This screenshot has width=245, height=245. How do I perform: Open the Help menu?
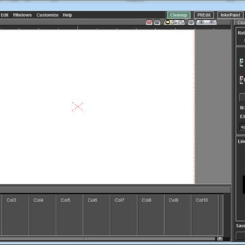tap(67, 15)
